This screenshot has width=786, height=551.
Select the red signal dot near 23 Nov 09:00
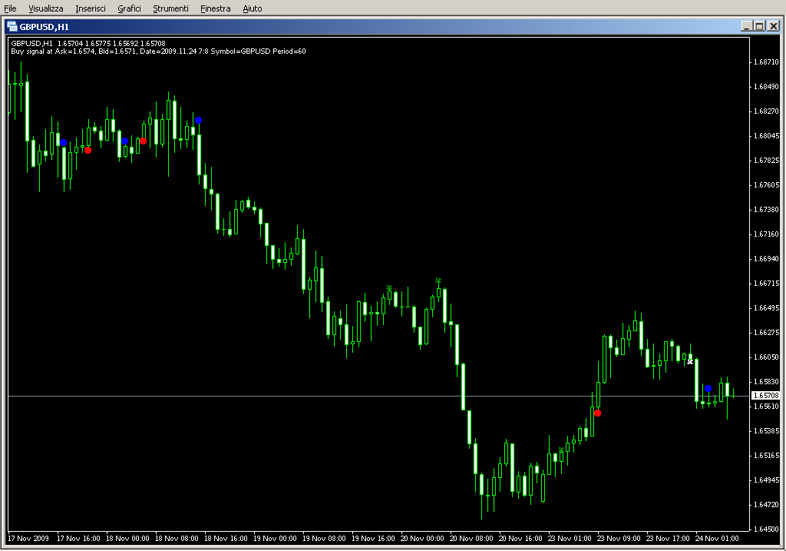pyautogui.click(x=597, y=413)
